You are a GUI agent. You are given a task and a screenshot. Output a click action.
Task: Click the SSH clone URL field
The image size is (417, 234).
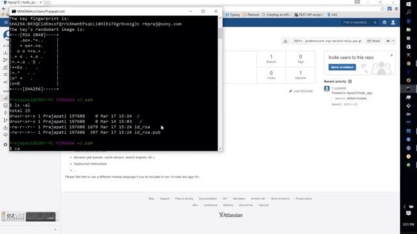(333, 41)
